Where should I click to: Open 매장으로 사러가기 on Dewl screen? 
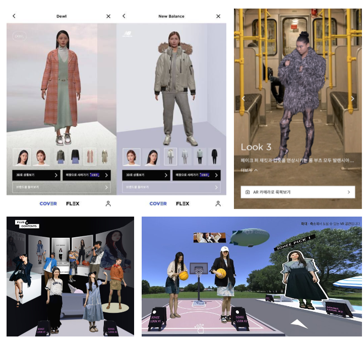click(x=87, y=175)
